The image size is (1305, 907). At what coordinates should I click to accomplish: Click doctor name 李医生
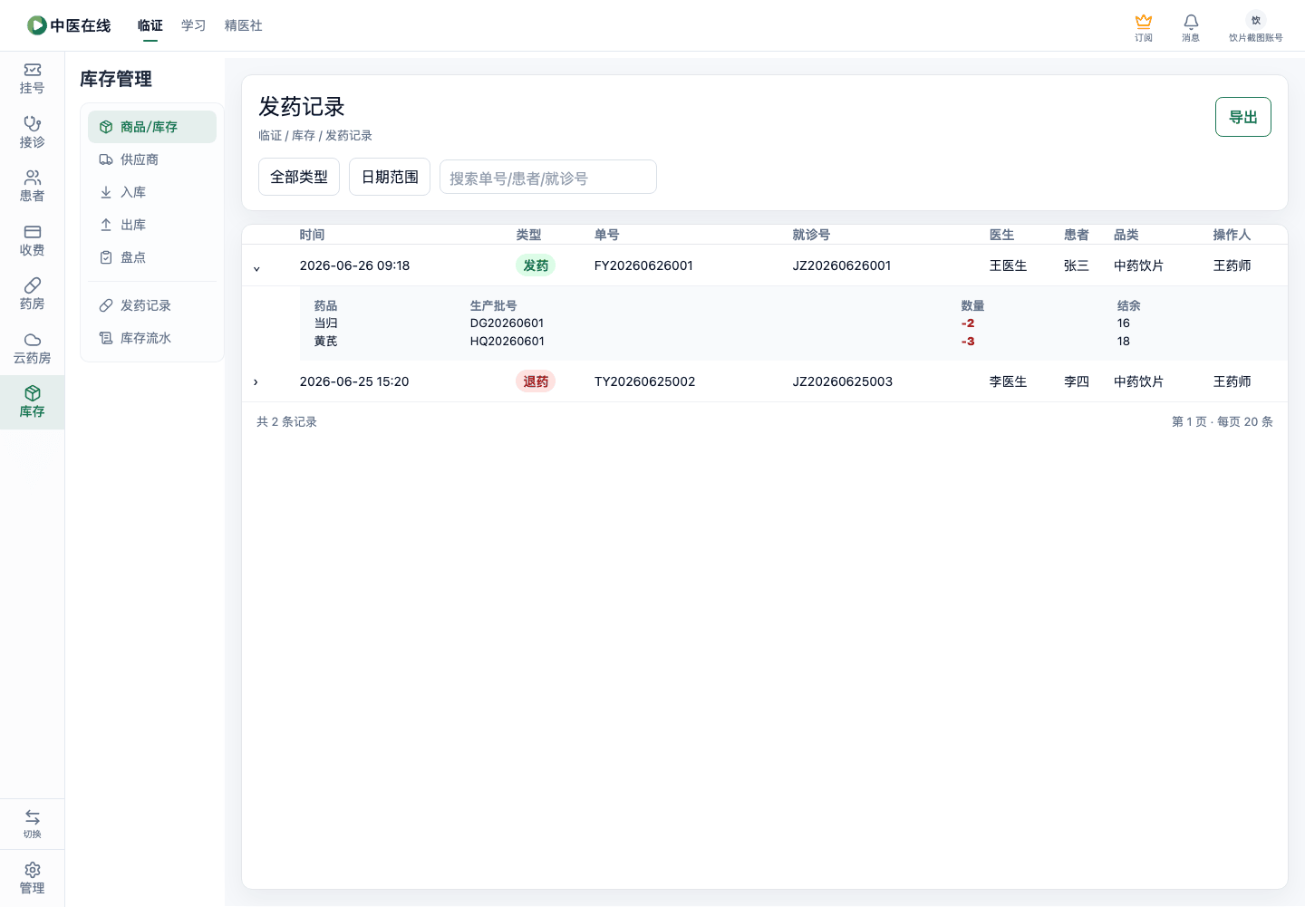(1009, 381)
